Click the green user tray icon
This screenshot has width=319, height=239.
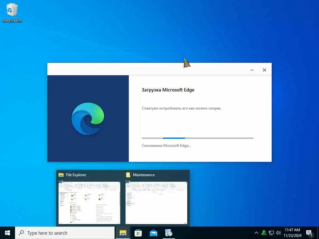point(264,233)
